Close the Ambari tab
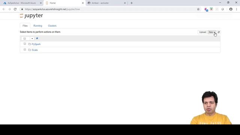240x135 pixels. [125, 3]
